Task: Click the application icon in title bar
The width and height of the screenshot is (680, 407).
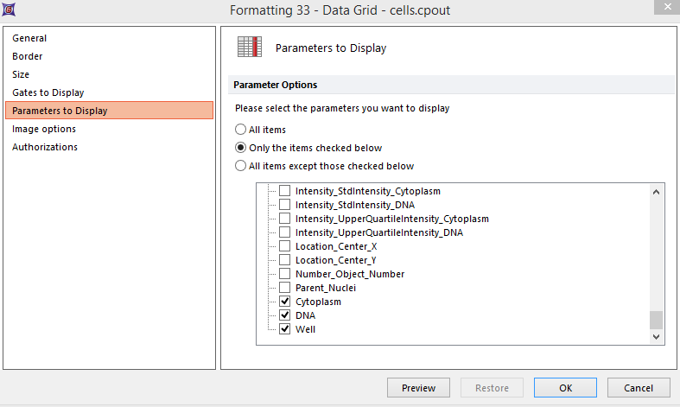Action: pyautogui.click(x=10, y=10)
